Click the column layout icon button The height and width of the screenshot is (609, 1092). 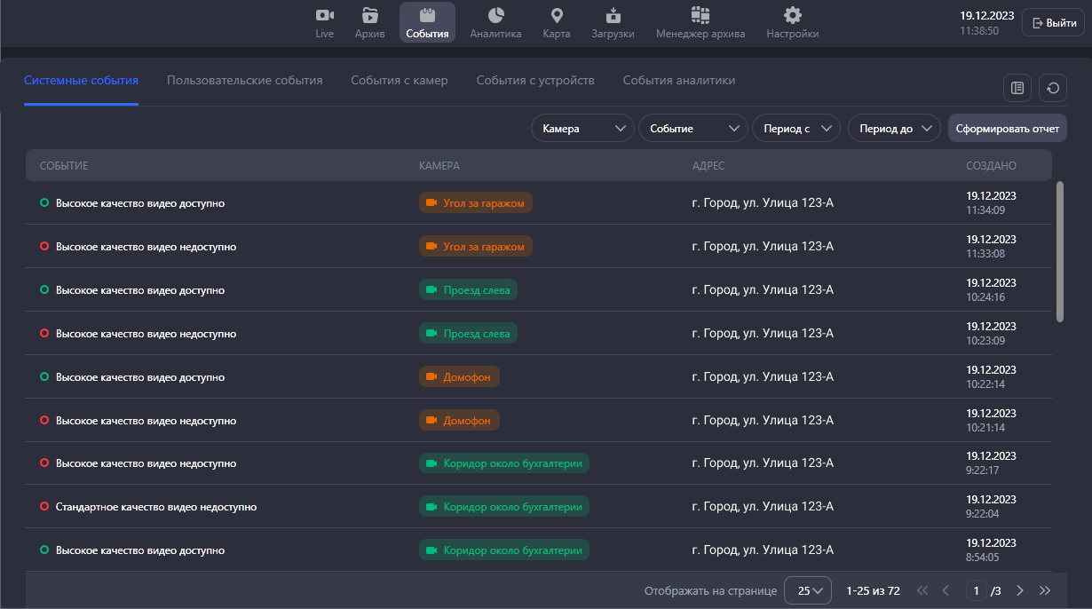[1017, 88]
